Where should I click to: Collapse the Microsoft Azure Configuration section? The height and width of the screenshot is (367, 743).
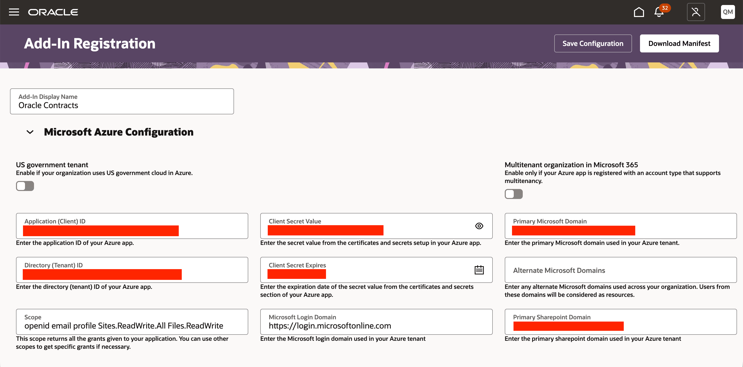pos(30,132)
